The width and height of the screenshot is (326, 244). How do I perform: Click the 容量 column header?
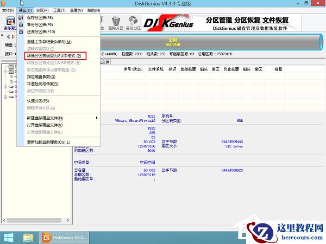tap(278, 69)
